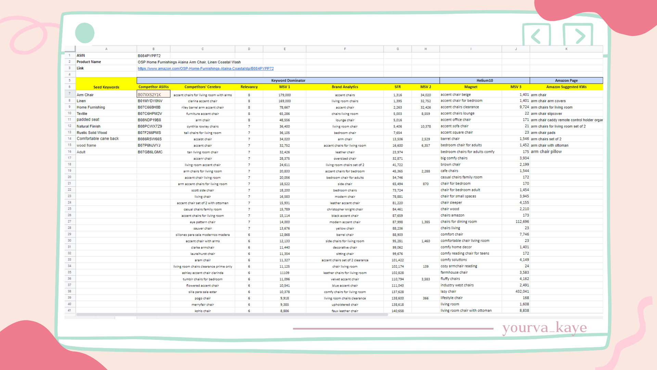Image resolution: width=657 pixels, height=370 pixels.
Task: Select row 7 header number
Action: pyautogui.click(x=69, y=94)
